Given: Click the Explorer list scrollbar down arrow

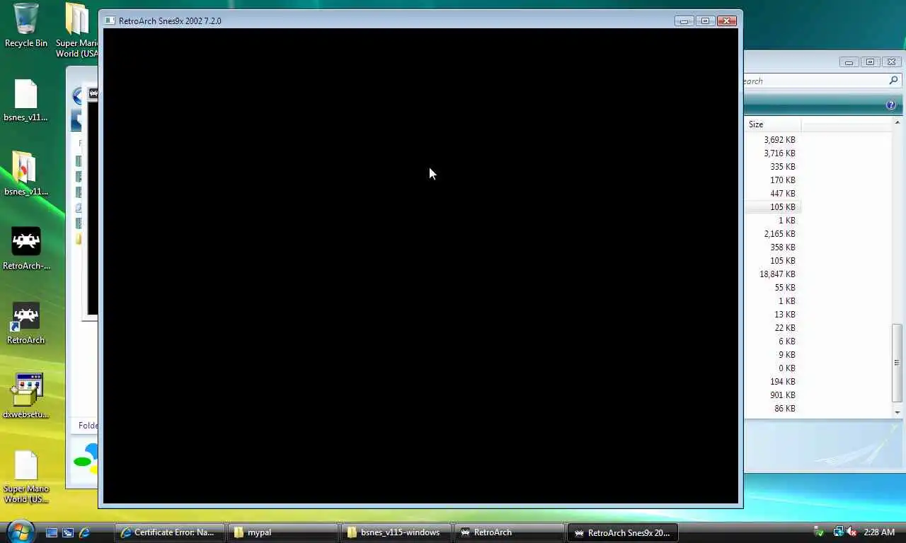Looking at the screenshot, I should [x=897, y=412].
